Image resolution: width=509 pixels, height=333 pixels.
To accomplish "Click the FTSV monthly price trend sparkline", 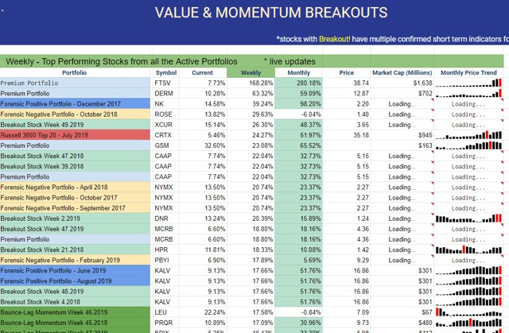I will [x=468, y=83].
